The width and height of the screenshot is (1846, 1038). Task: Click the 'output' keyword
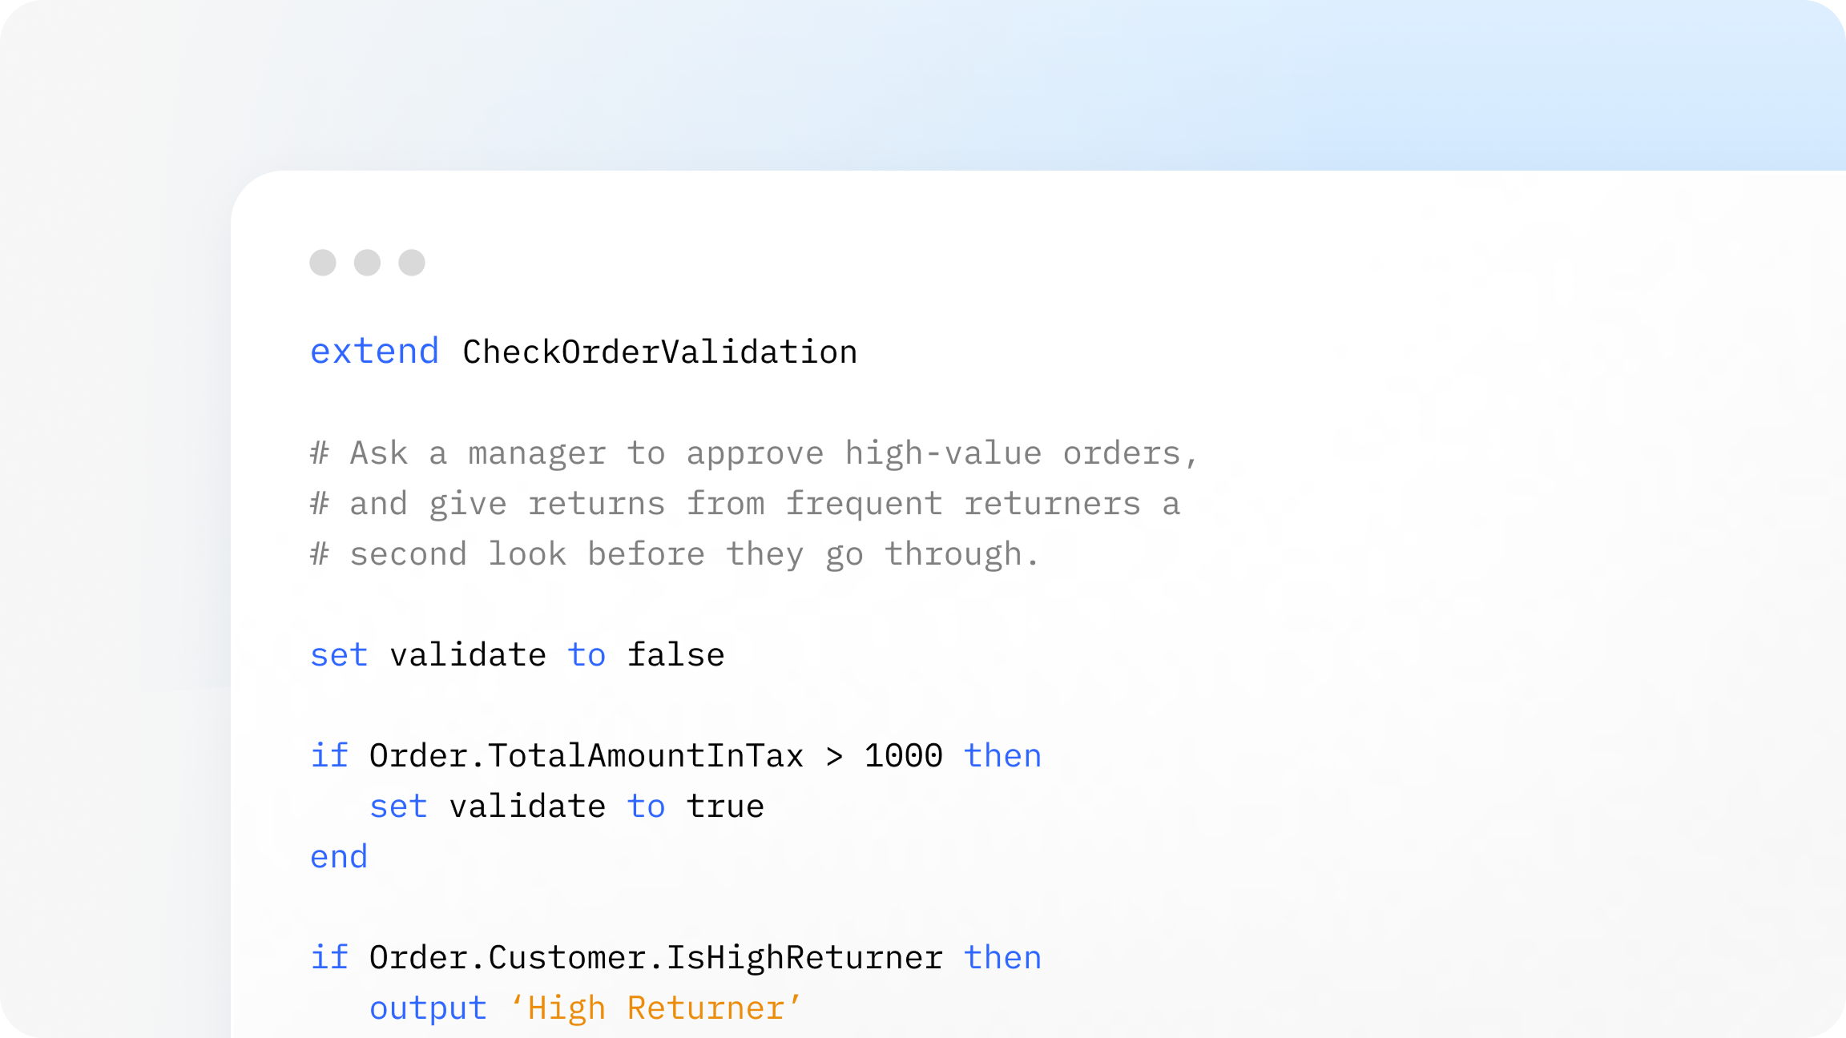pyautogui.click(x=428, y=1008)
